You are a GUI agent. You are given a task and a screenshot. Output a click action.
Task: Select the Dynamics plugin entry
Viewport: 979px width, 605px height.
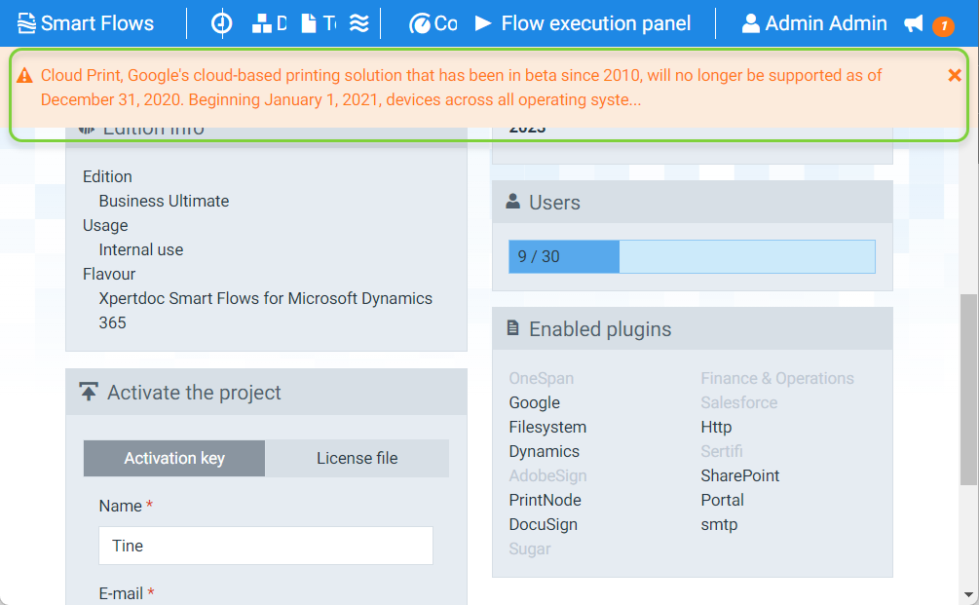544,451
